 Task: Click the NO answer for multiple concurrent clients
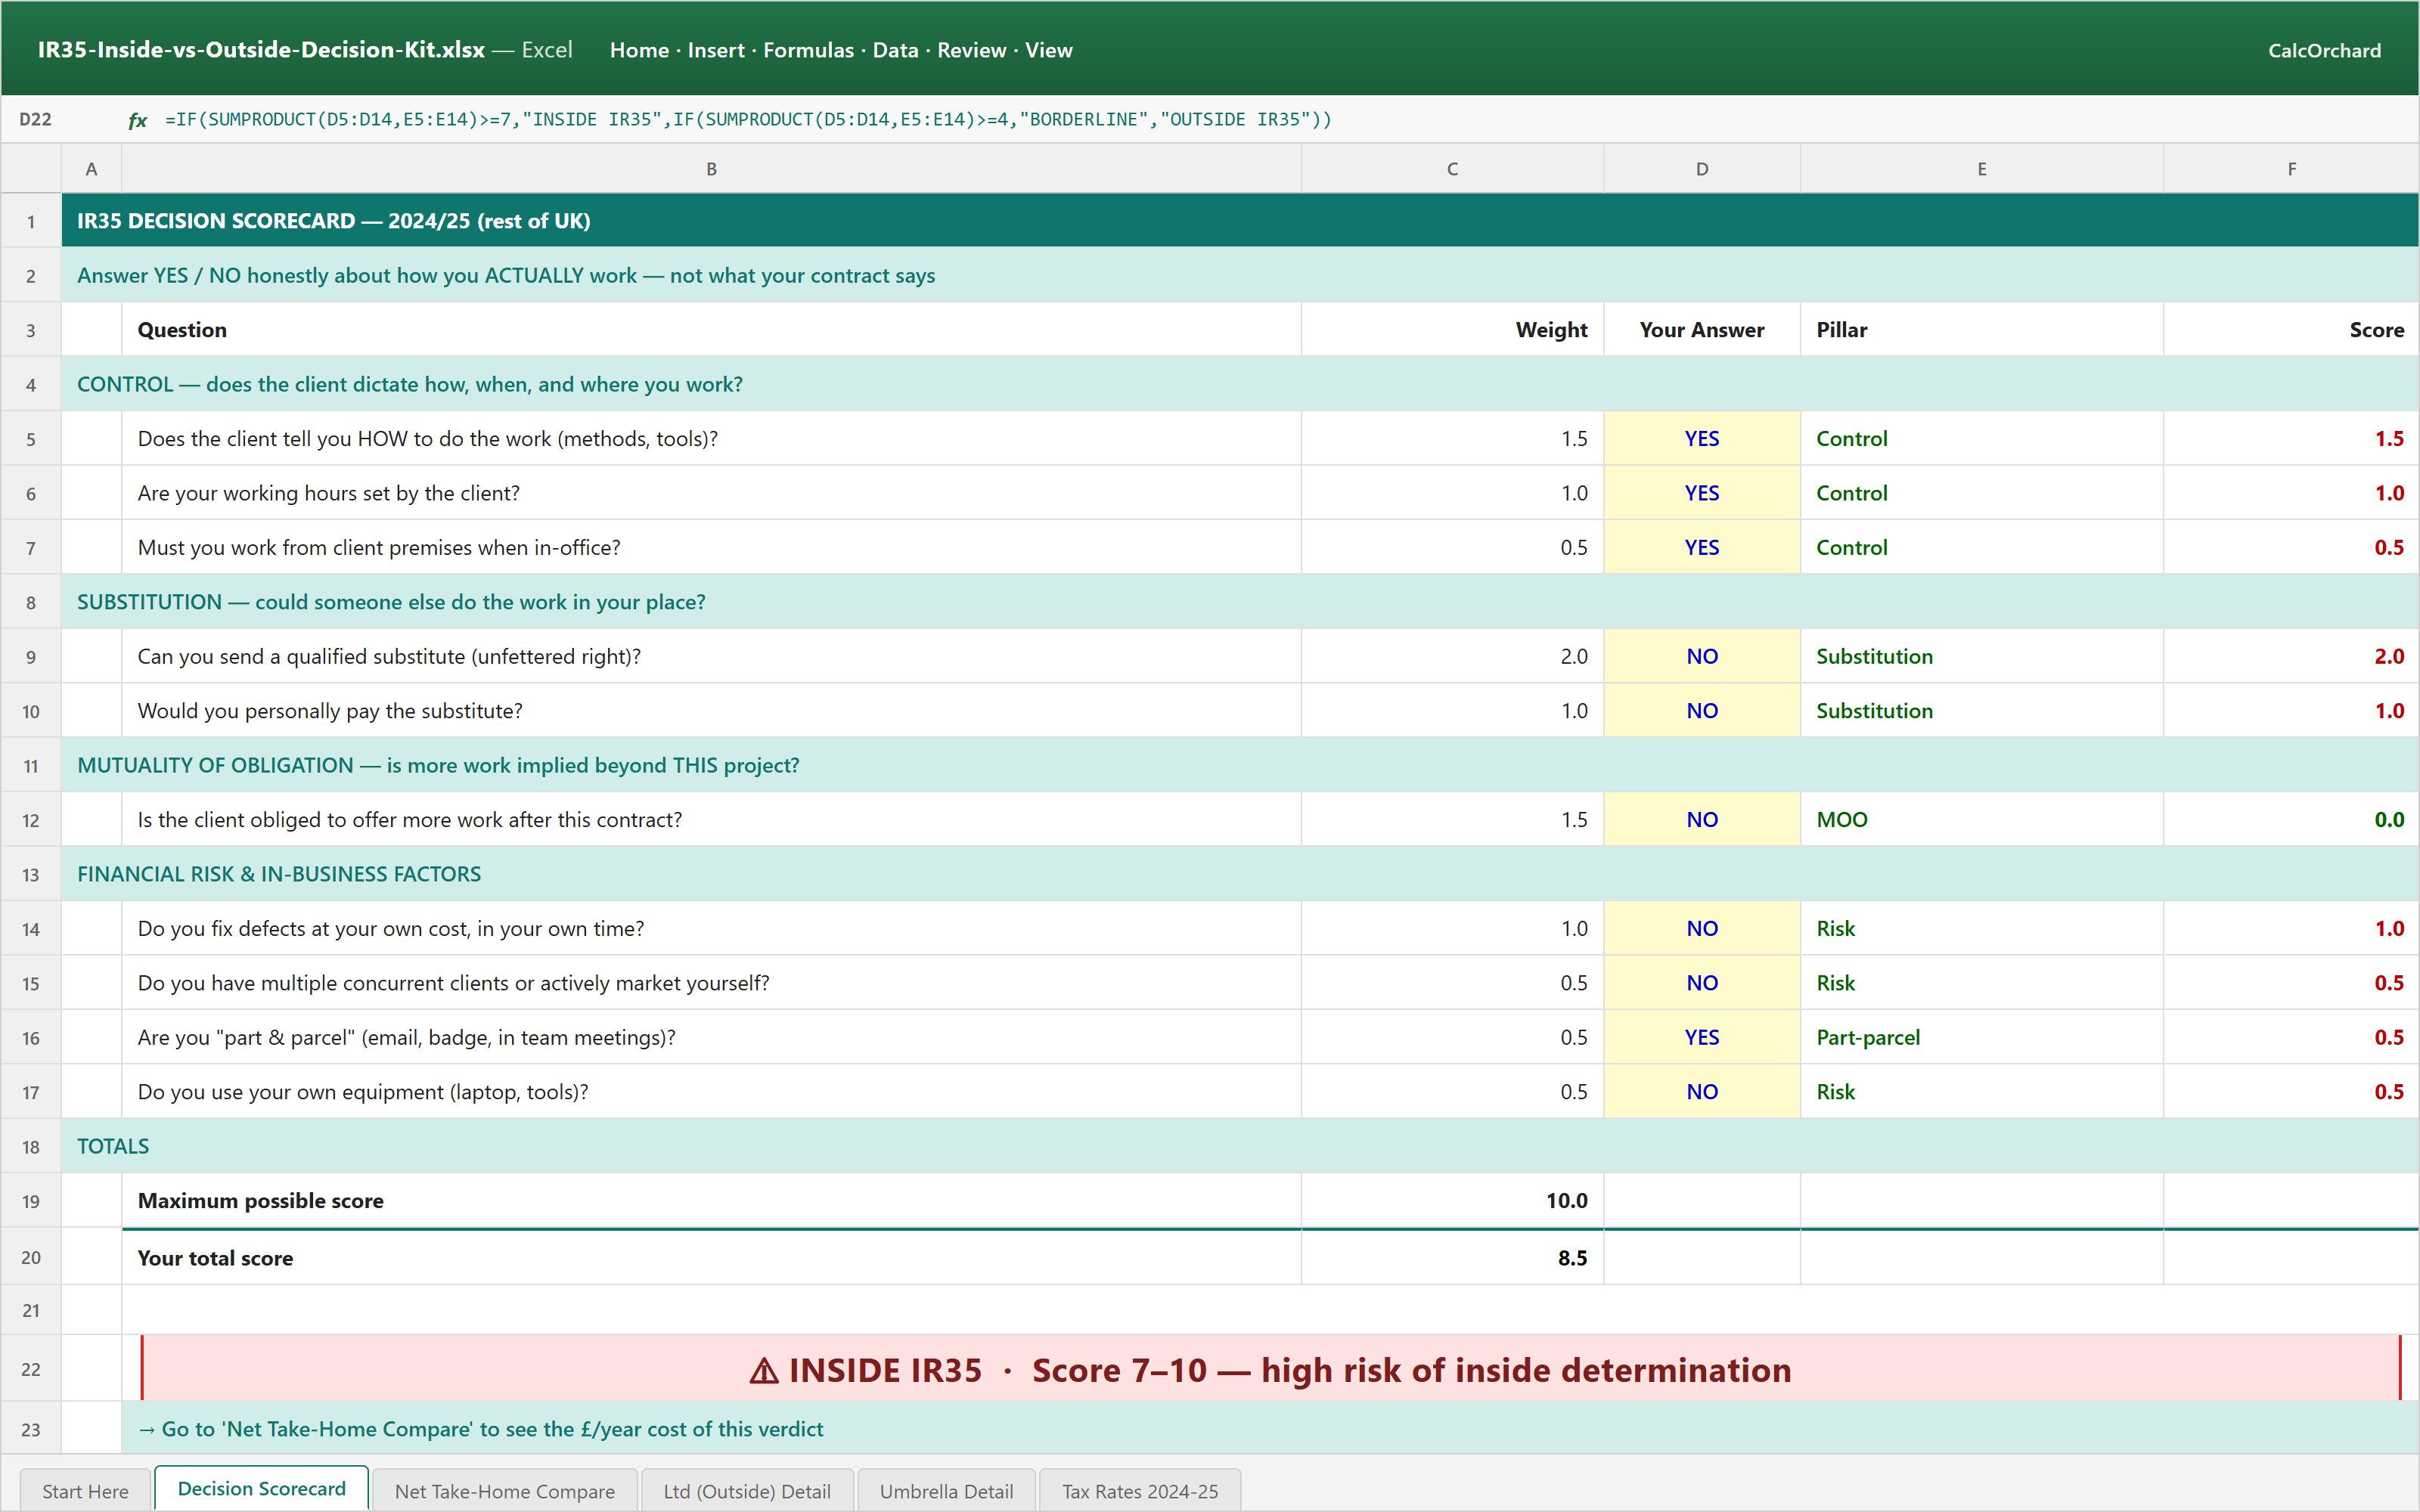coord(1702,983)
